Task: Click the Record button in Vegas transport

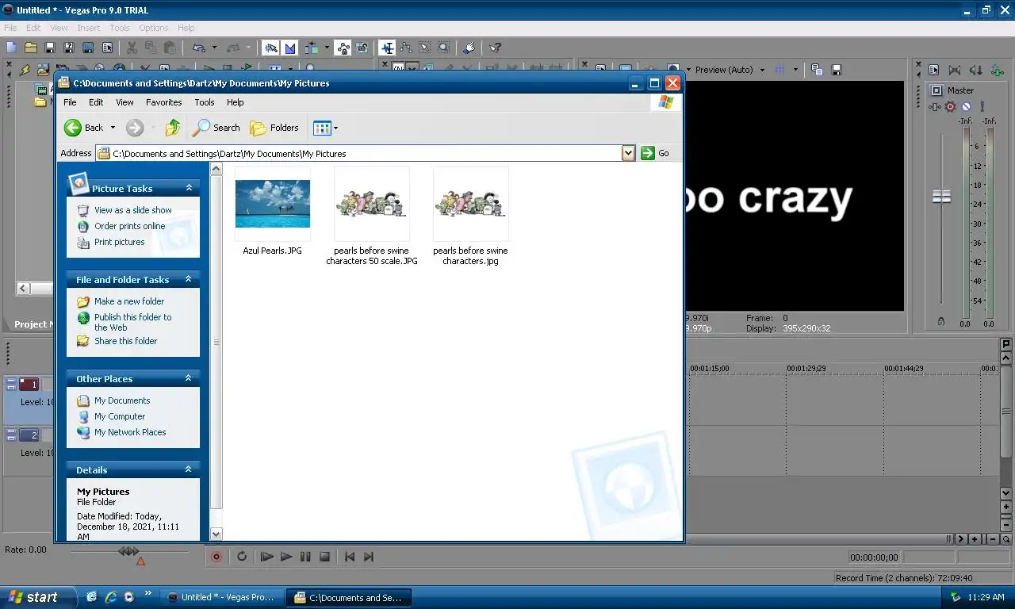Action: [x=216, y=557]
